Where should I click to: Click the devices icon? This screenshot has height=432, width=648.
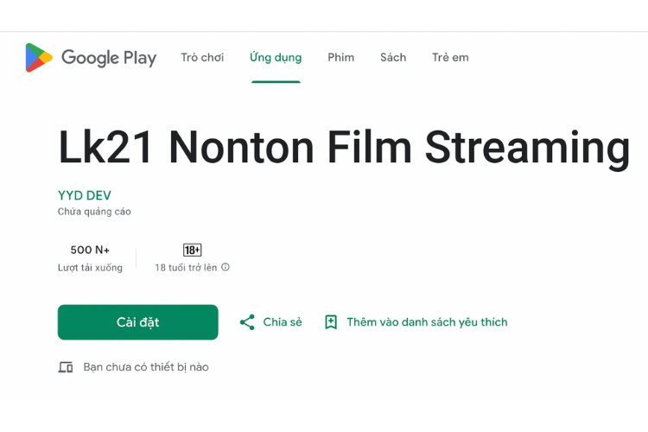pos(66,367)
